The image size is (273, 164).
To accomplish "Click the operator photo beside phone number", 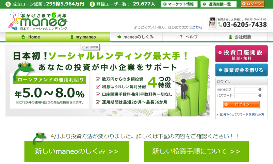I will 212,22.
